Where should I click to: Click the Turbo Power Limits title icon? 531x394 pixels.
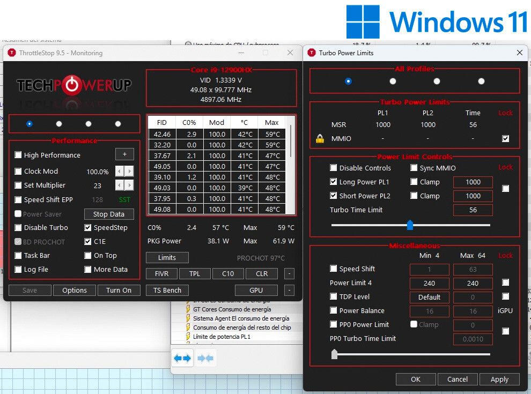click(311, 53)
